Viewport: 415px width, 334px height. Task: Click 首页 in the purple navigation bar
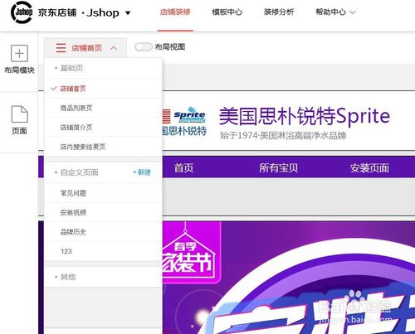(x=183, y=167)
